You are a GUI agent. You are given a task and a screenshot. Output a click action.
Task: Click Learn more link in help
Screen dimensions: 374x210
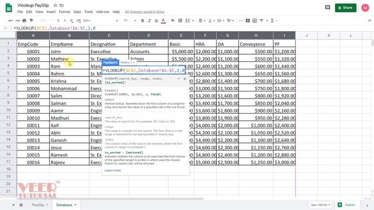[x=113, y=170]
